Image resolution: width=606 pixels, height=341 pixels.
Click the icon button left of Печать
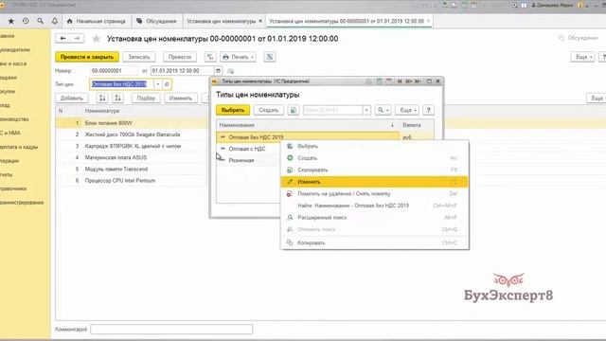210,57
